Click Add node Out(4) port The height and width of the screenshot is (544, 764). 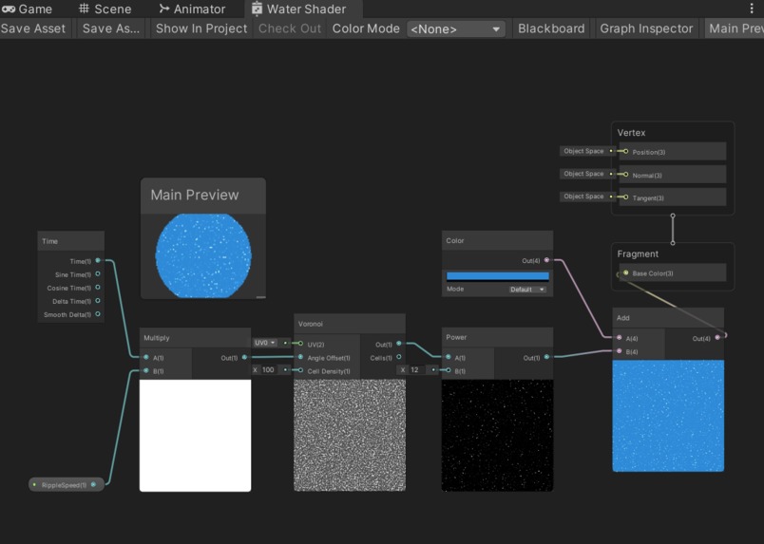coord(717,337)
